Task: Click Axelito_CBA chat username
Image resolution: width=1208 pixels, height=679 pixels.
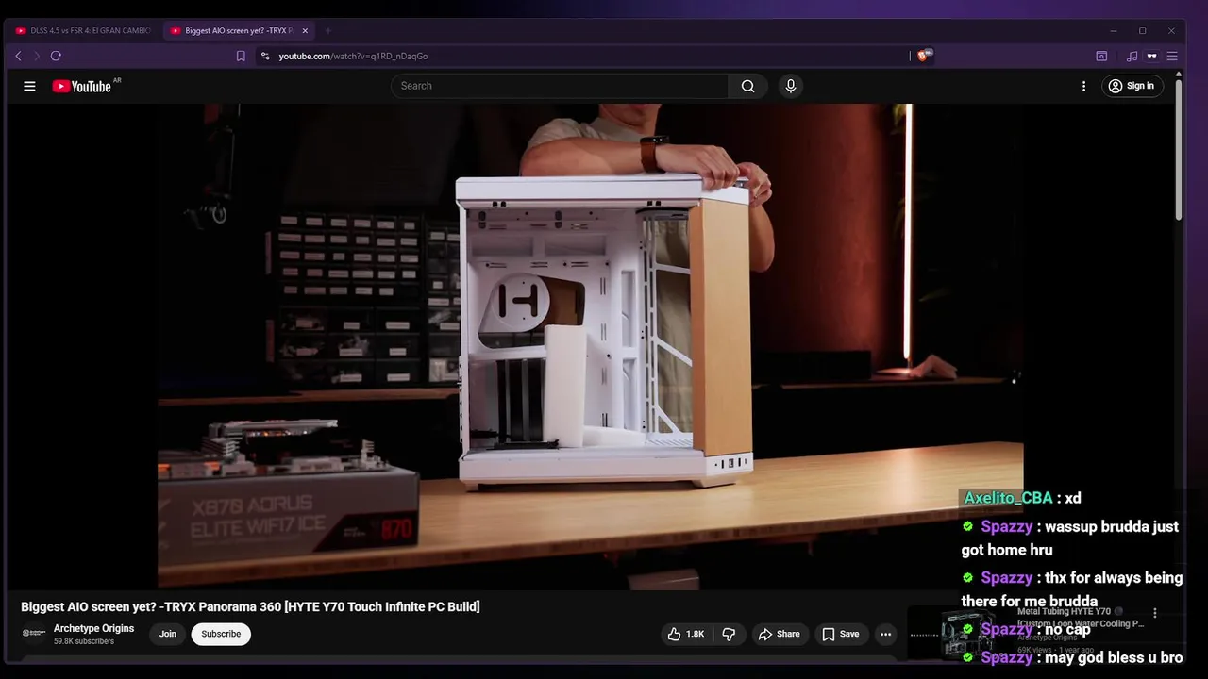Action: 1008,498
